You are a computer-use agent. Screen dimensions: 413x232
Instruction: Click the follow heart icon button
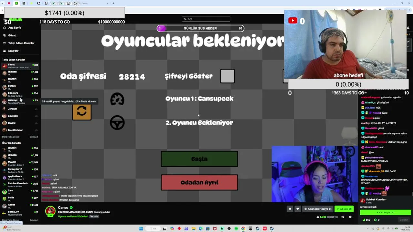click(298, 209)
